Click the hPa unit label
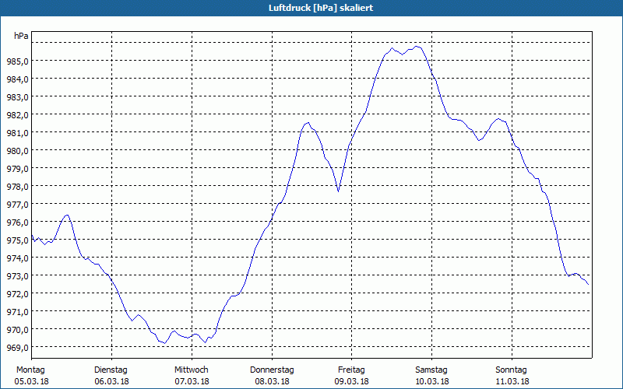This screenshot has width=623, height=389. (21, 36)
